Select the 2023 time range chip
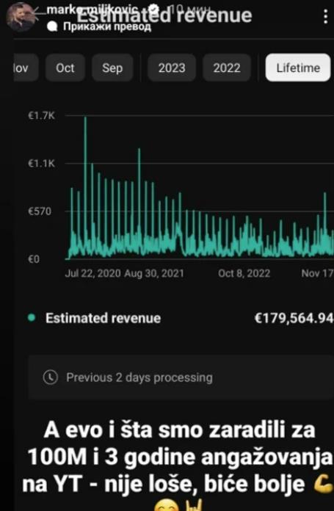This screenshot has height=511, width=334. (x=172, y=68)
